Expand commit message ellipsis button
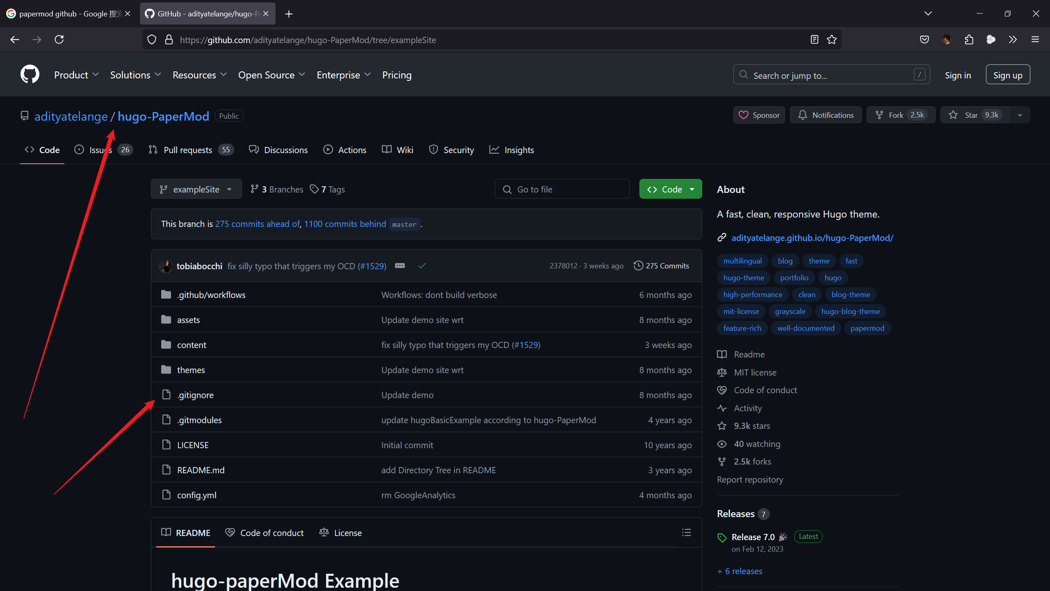1050x591 pixels. [x=400, y=266]
